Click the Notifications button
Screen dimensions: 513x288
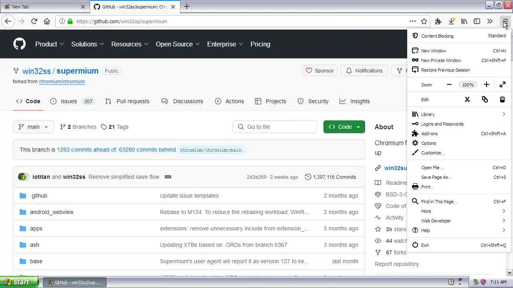[364, 70]
